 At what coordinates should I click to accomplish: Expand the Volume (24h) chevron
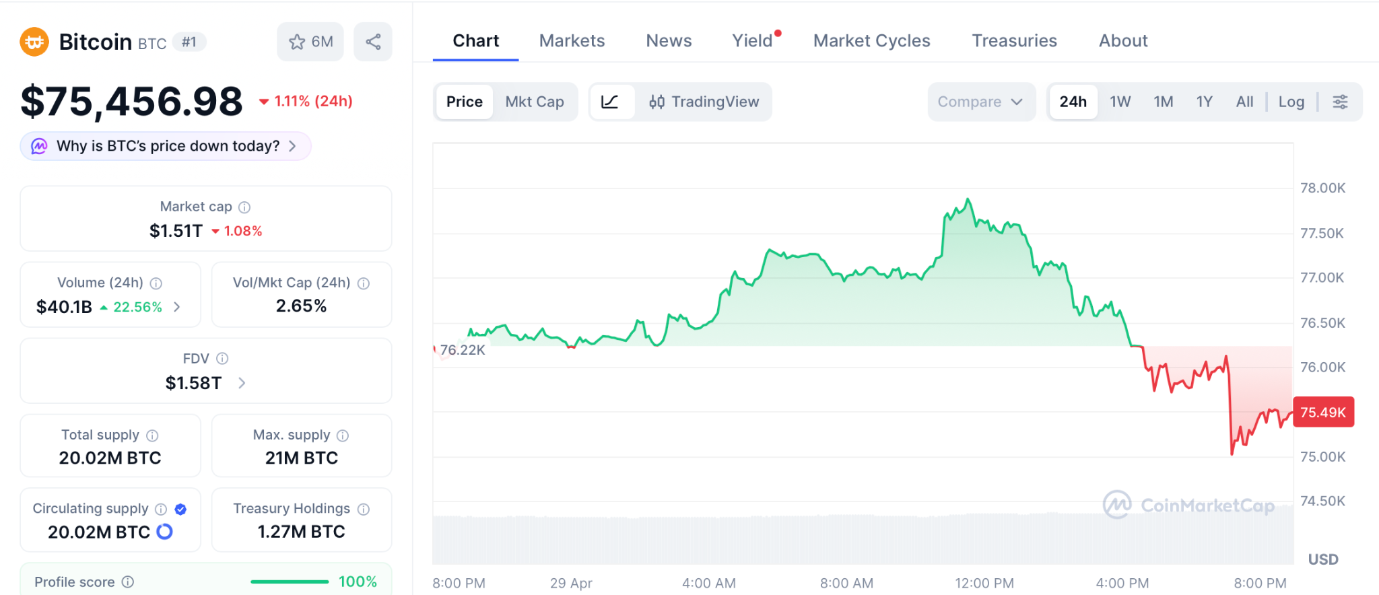[x=177, y=307]
